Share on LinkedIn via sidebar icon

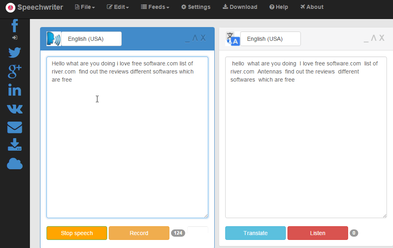coord(15,90)
